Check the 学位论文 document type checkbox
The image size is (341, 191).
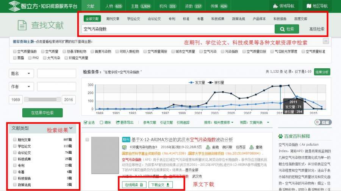(15, 146)
